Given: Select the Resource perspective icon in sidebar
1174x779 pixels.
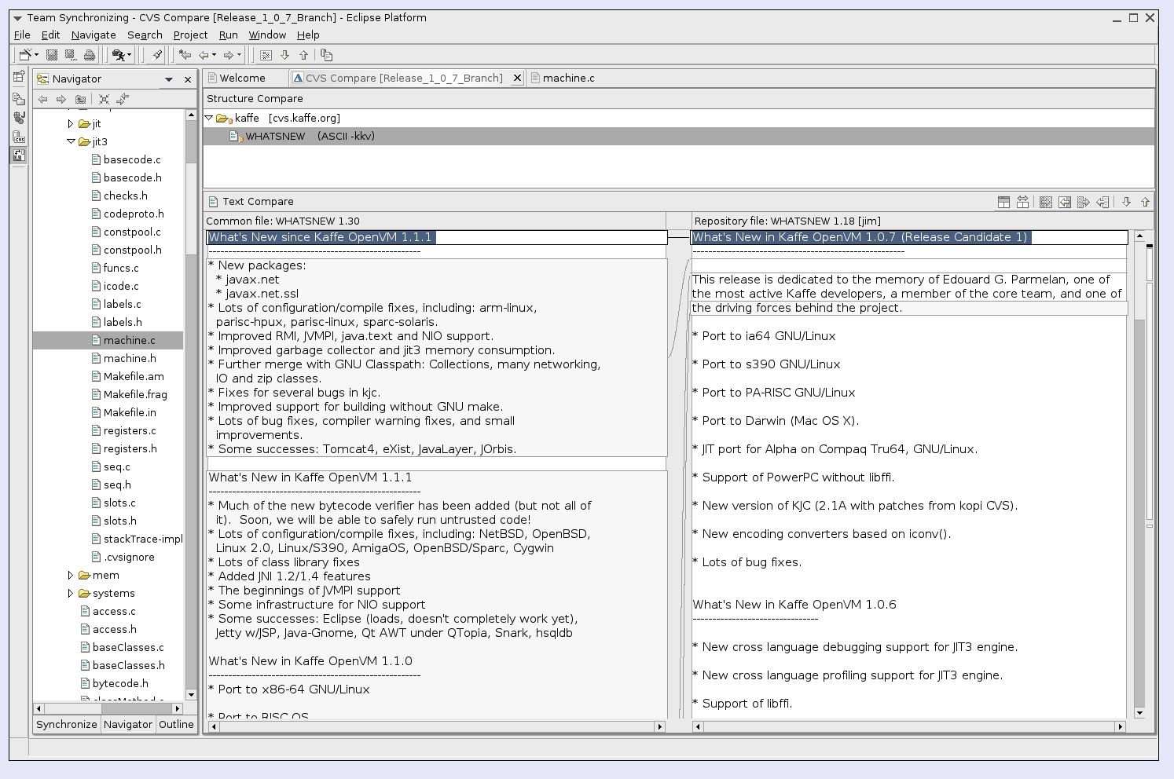Looking at the screenshot, I should pos(20,99).
